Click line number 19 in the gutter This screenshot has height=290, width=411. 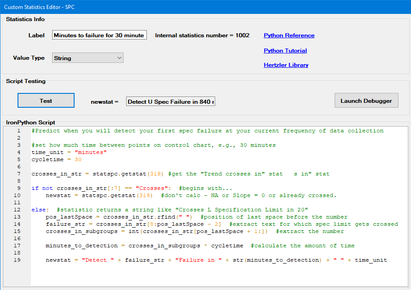pyautogui.click(x=18, y=260)
